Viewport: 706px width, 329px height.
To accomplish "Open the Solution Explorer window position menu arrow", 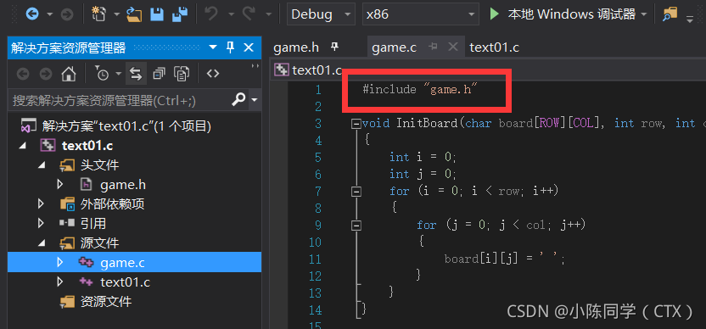I will click(x=212, y=47).
